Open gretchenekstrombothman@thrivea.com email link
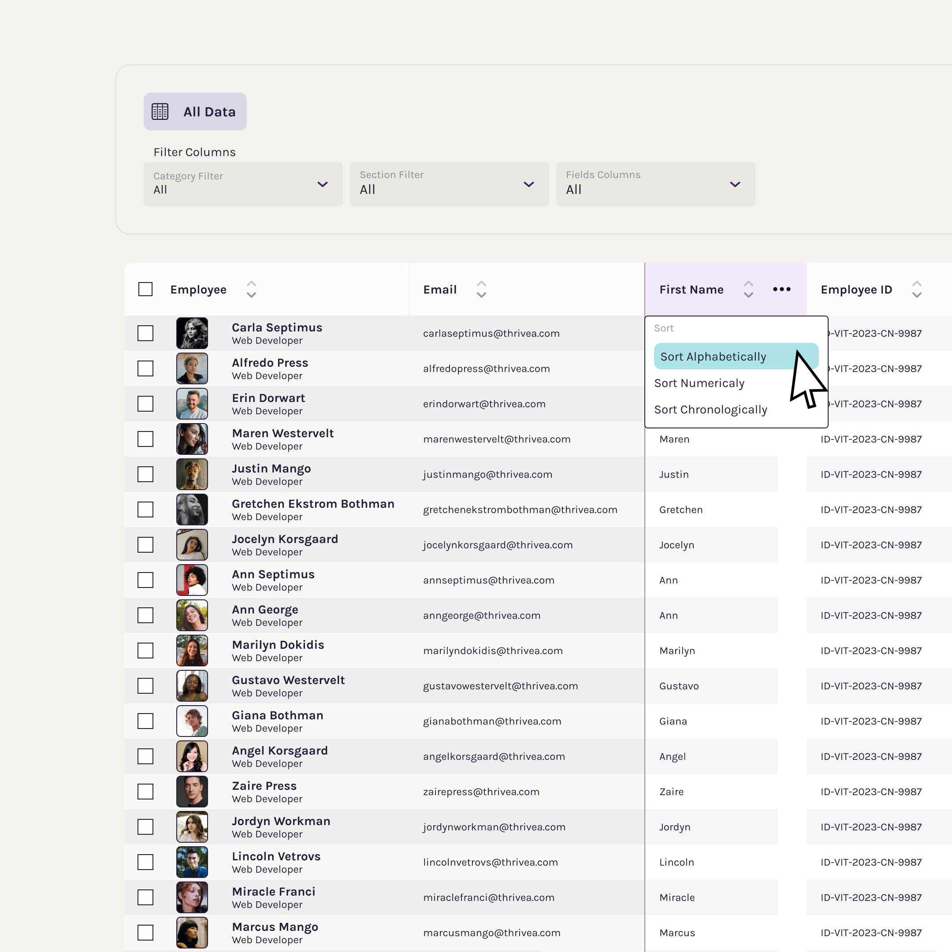The height and width of the screenshot is (952, 952). 520,509
